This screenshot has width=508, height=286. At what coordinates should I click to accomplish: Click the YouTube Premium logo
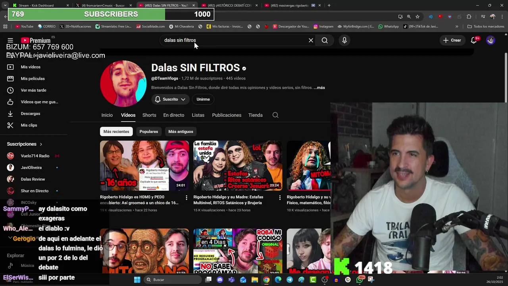click(x=36, y=40)
